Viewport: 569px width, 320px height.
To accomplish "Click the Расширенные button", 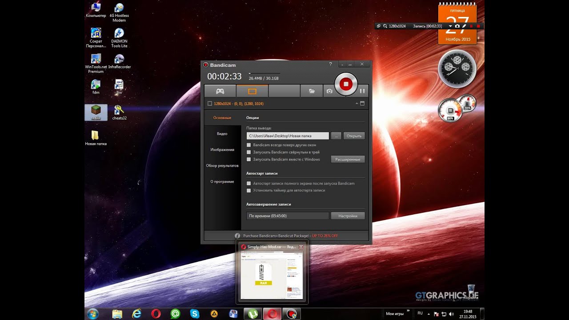I will [x=348, y=159].
